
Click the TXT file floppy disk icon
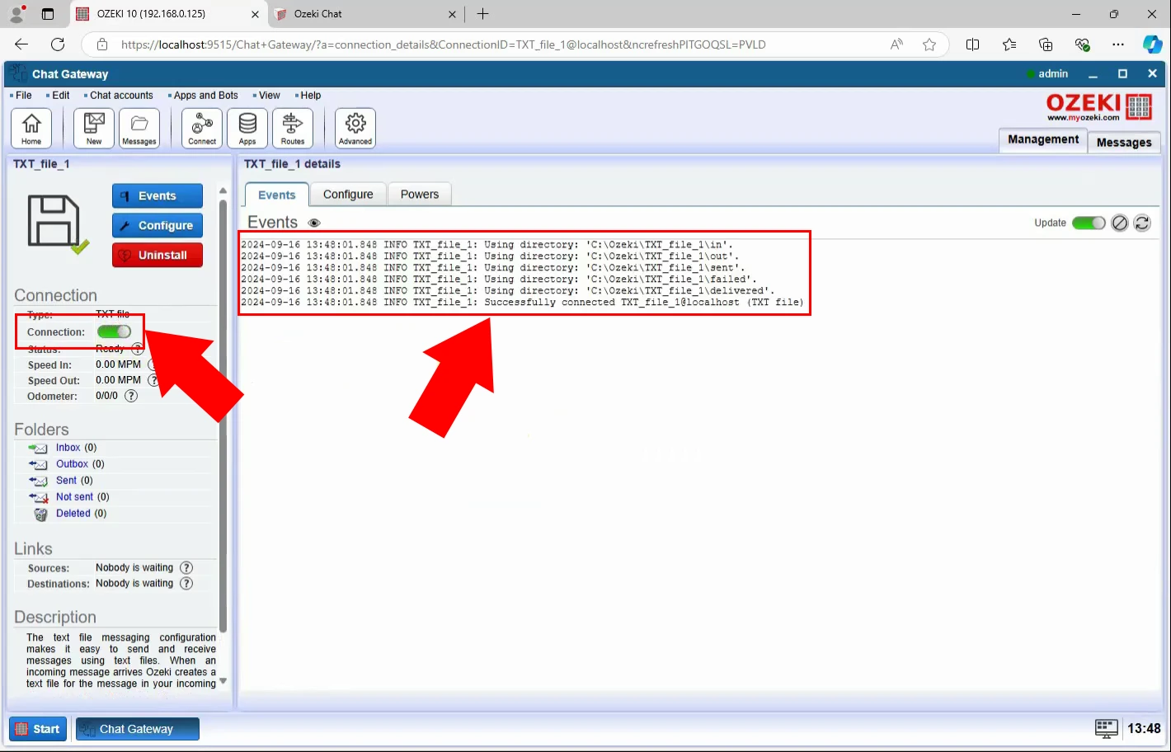(56, 223)
